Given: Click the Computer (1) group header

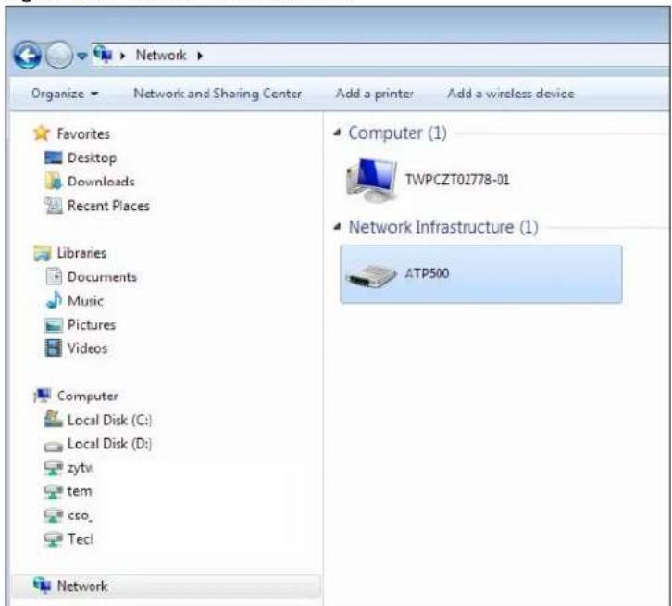Looking at the screenshot, I should point(397,133).
